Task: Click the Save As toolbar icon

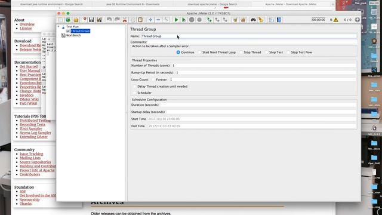Action: tap(99, 20)
